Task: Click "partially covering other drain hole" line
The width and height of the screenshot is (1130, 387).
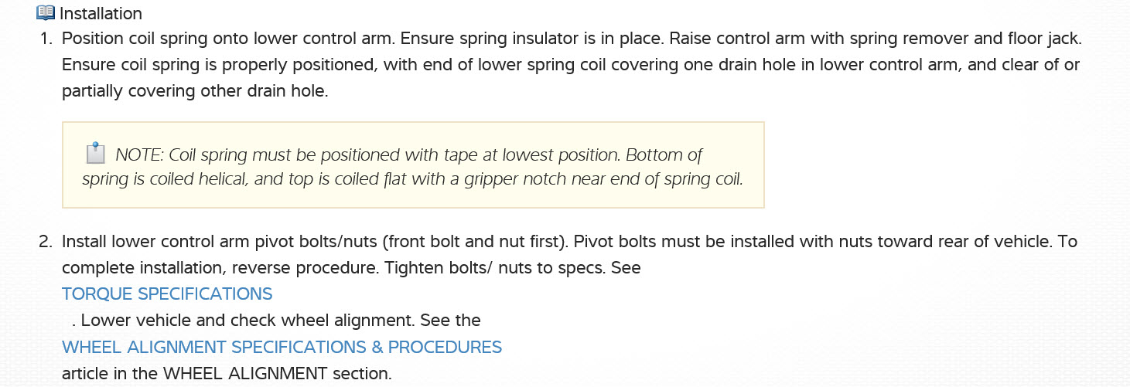Action: [x=195, y=91]
